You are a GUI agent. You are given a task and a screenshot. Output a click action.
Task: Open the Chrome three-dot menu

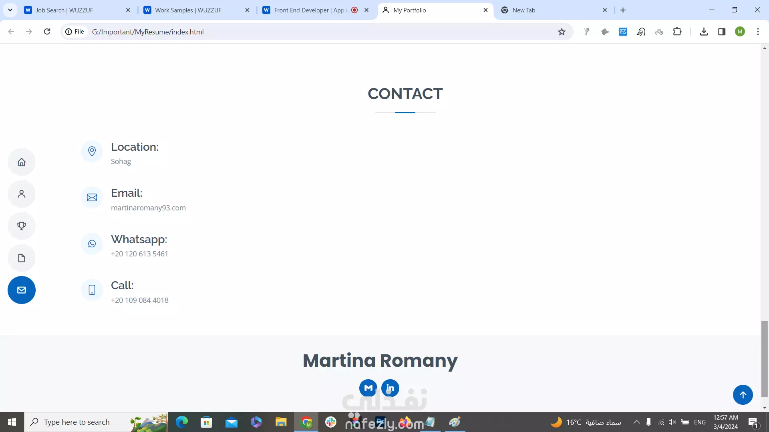[758, 32]
